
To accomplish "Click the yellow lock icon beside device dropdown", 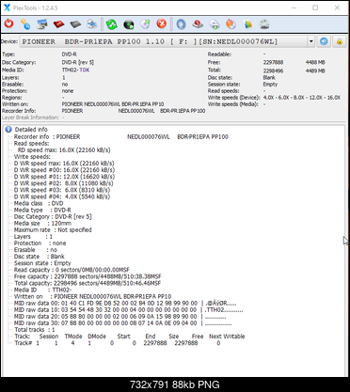I will pos(340,41).
